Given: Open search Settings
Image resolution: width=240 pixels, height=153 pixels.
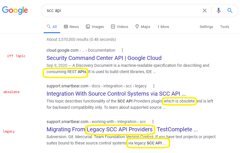Looking at the screenshot, I should (206, 27).
